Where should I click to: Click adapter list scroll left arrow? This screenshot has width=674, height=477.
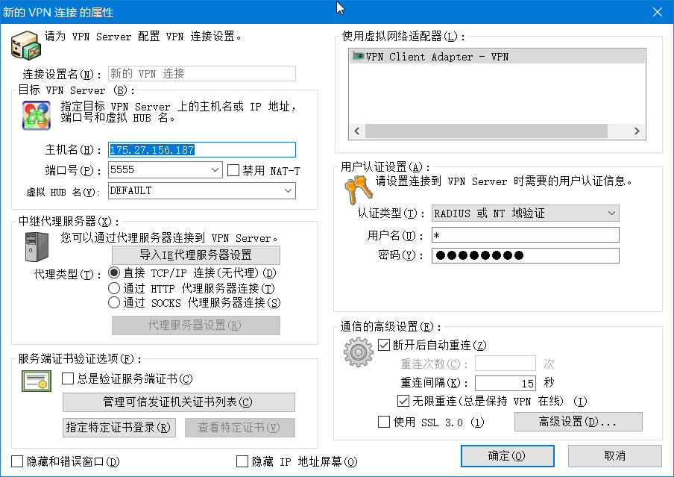pos(357,131)
